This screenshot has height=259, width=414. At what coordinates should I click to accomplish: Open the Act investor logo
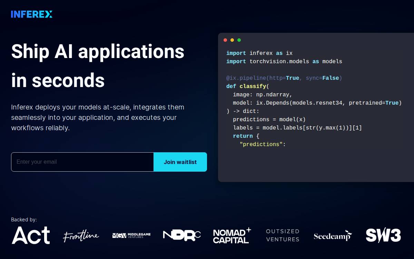click(x=31, y=236)
